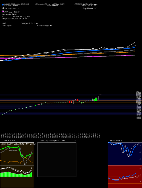The image size is (142, 188).
Task: Click the white 50 Day EMA legend swatch
Action: pos(3,8)
